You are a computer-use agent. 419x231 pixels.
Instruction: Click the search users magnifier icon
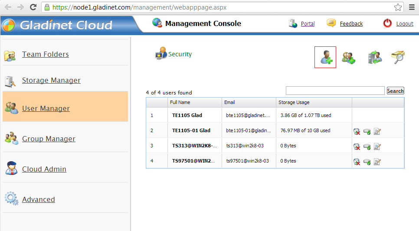pyautogui.click(x=398, y=57)
